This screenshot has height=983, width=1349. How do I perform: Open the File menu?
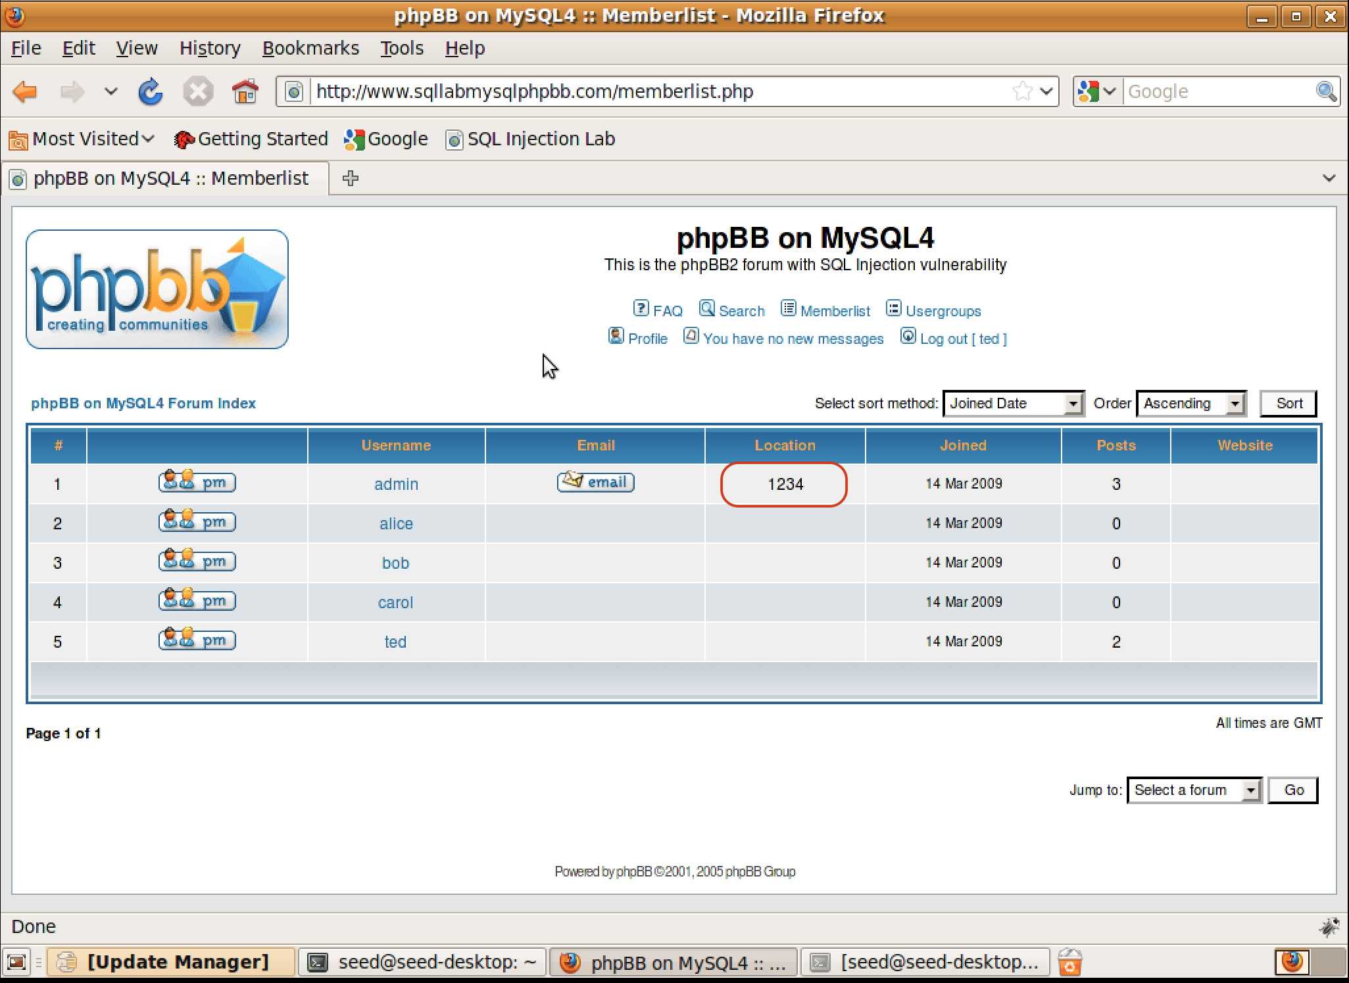pos(26,48)
